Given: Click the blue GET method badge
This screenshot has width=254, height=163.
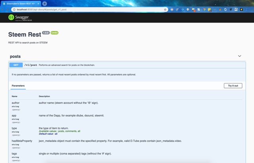Looking at the screenshot, I should point(15,65).
